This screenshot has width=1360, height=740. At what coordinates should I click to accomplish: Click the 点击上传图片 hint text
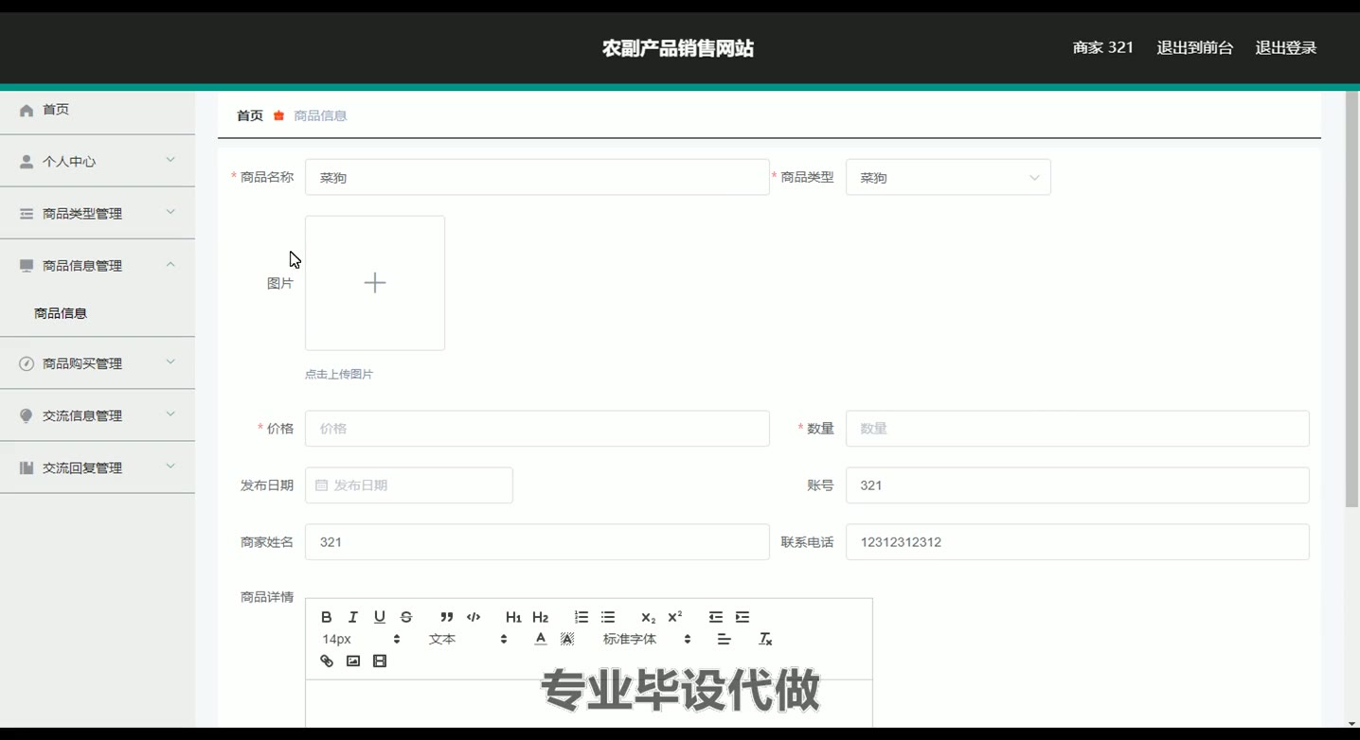[x=339, y=374]
